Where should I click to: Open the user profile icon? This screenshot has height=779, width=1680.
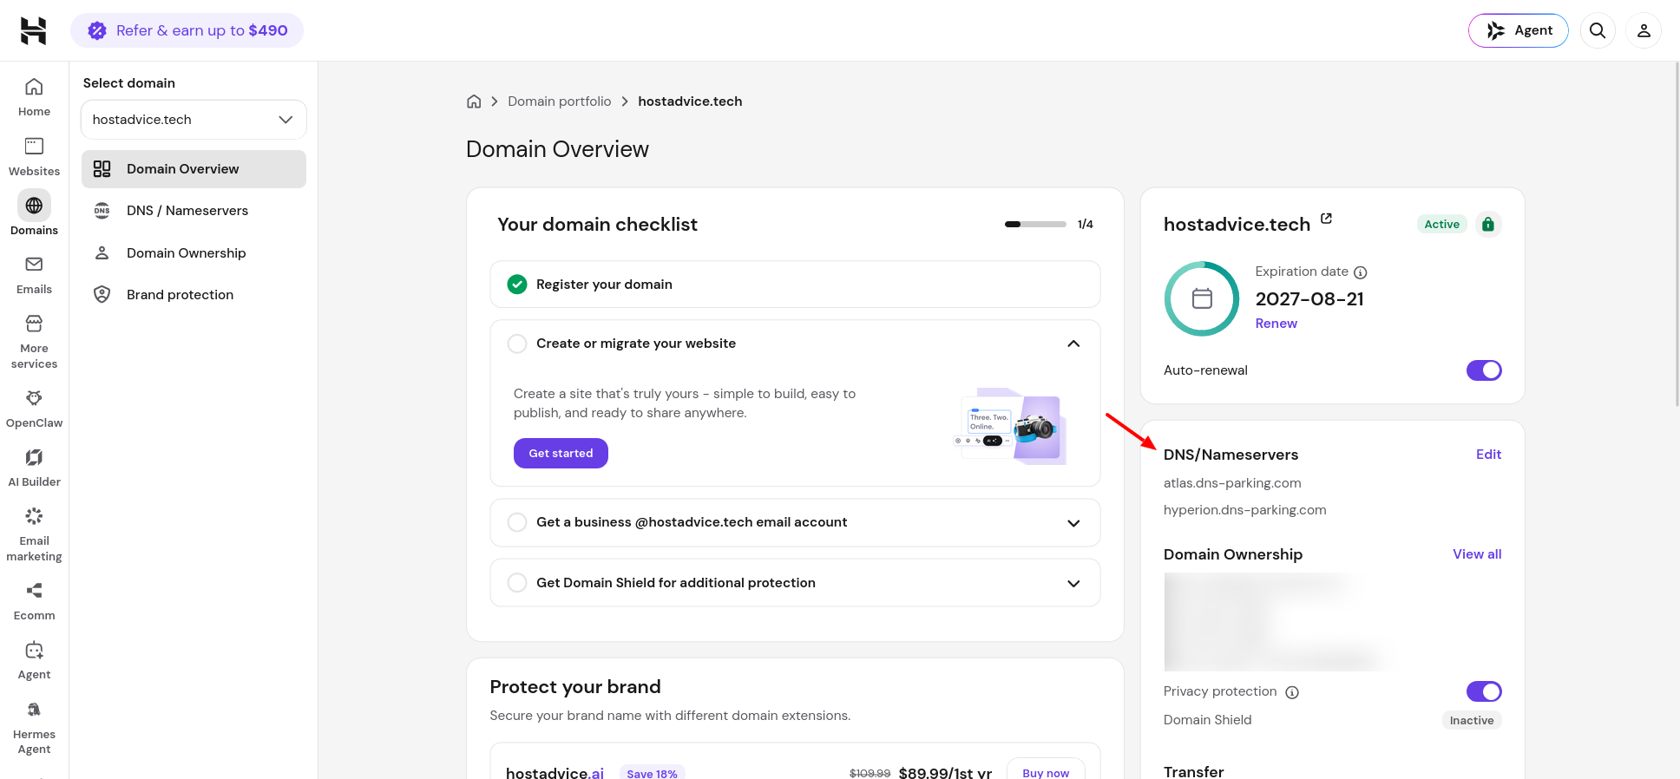[1644, 30]
